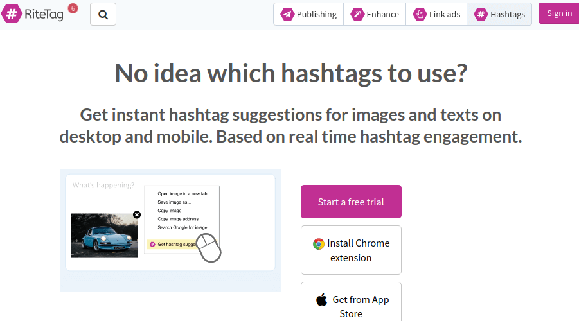579x321 pixels.
Task: Open the Link ads menu item
Action: pyautogui.click(x=436, y=14)
